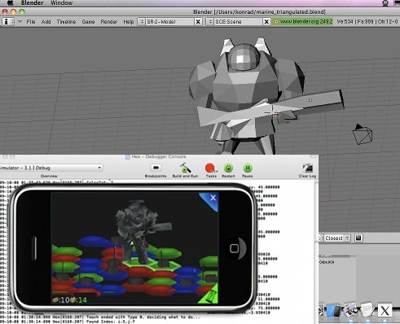This screenshot has width=400, height=324.
Task: Delete the SR:2-Model screen with X
Action: pyautogui.click(x=198, y=22)
